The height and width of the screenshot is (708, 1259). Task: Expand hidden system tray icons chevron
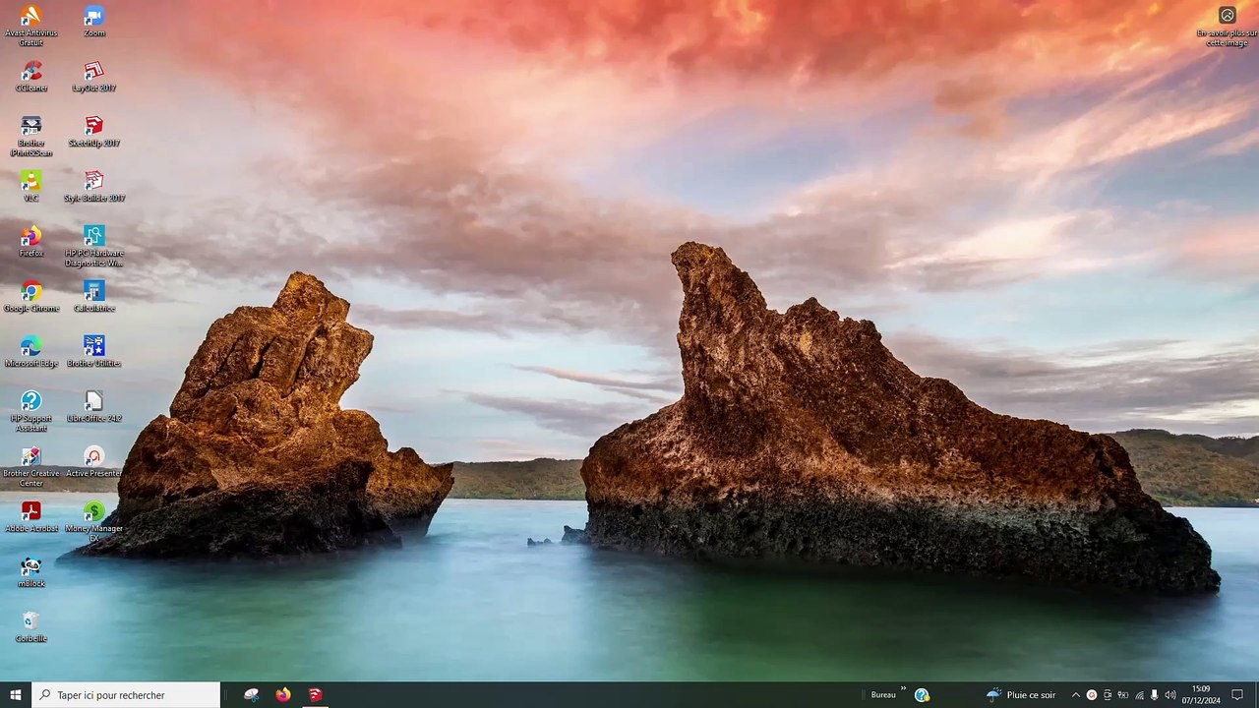pyautogui.click(x=1075, y=695)
